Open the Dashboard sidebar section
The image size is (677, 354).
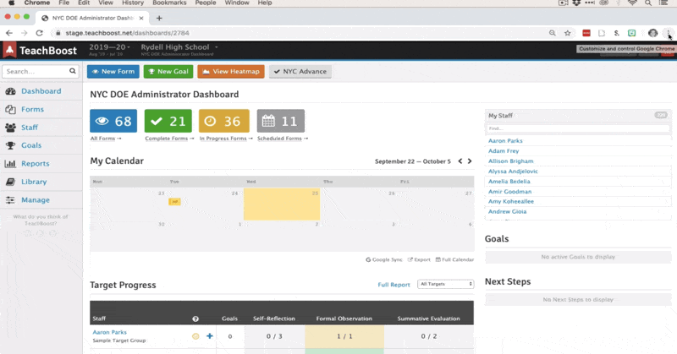click(41, 91)
